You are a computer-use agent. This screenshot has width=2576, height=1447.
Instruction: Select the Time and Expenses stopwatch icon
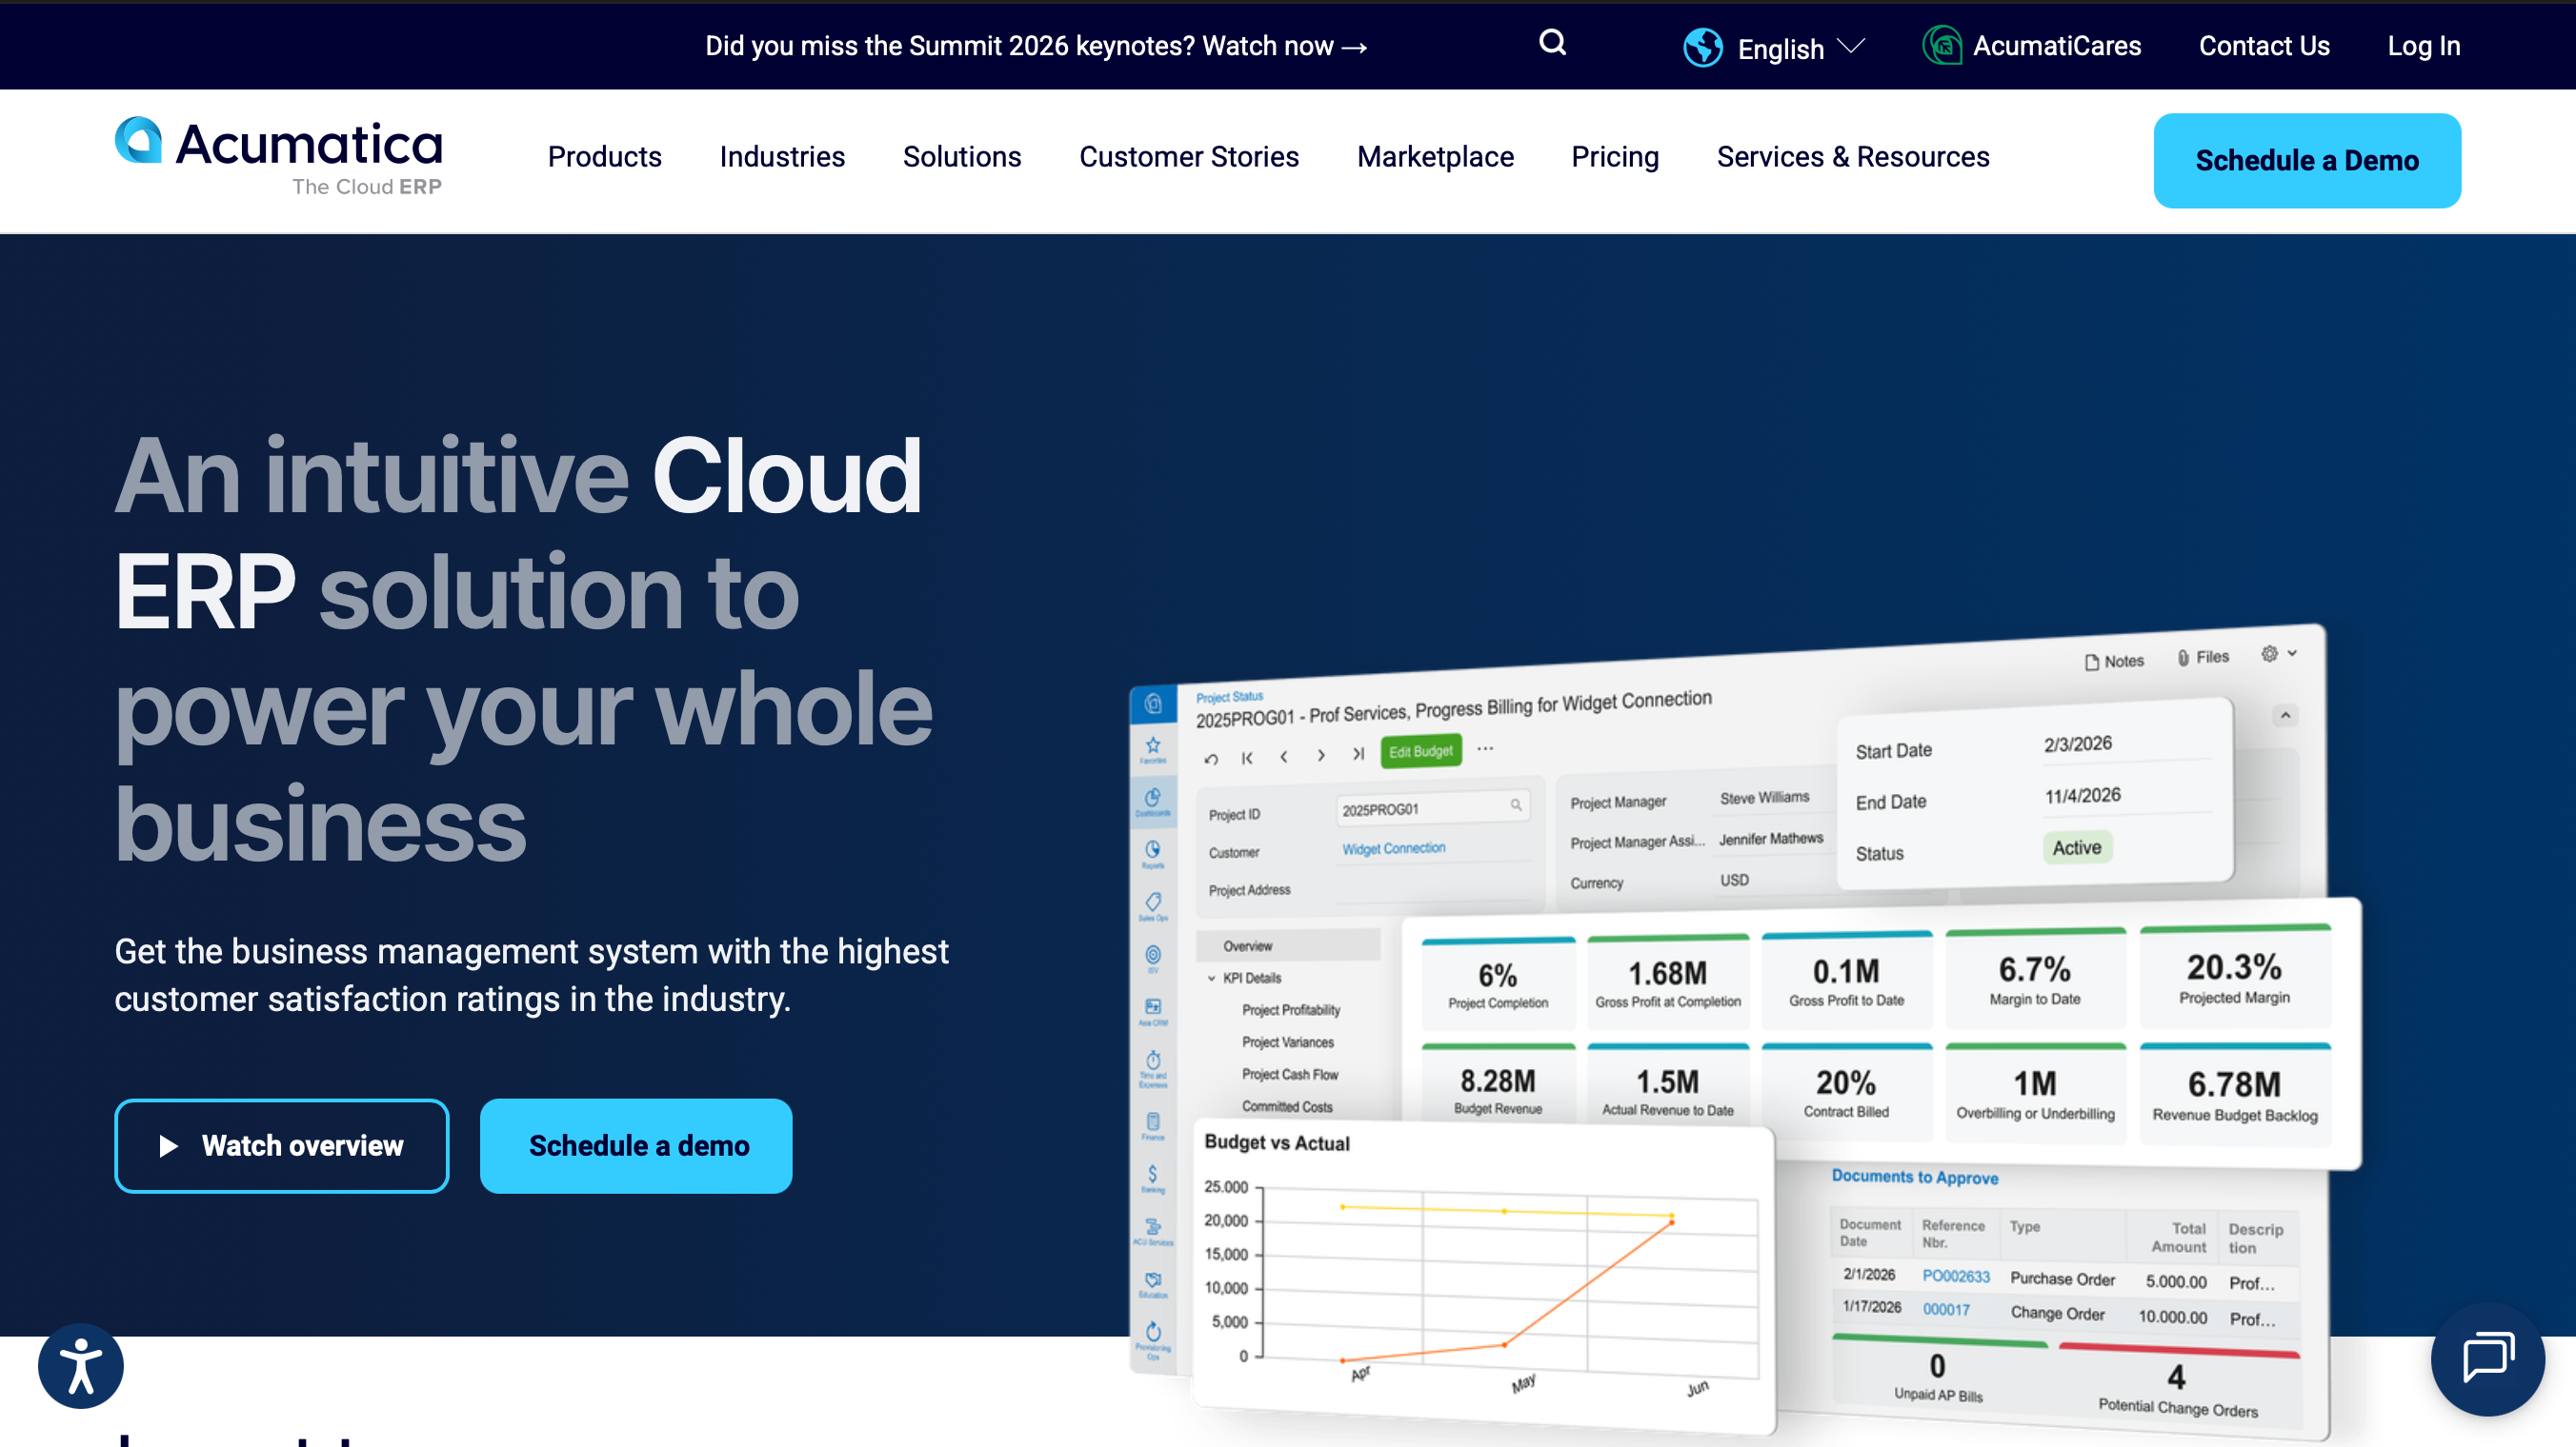(1152, 1068)
